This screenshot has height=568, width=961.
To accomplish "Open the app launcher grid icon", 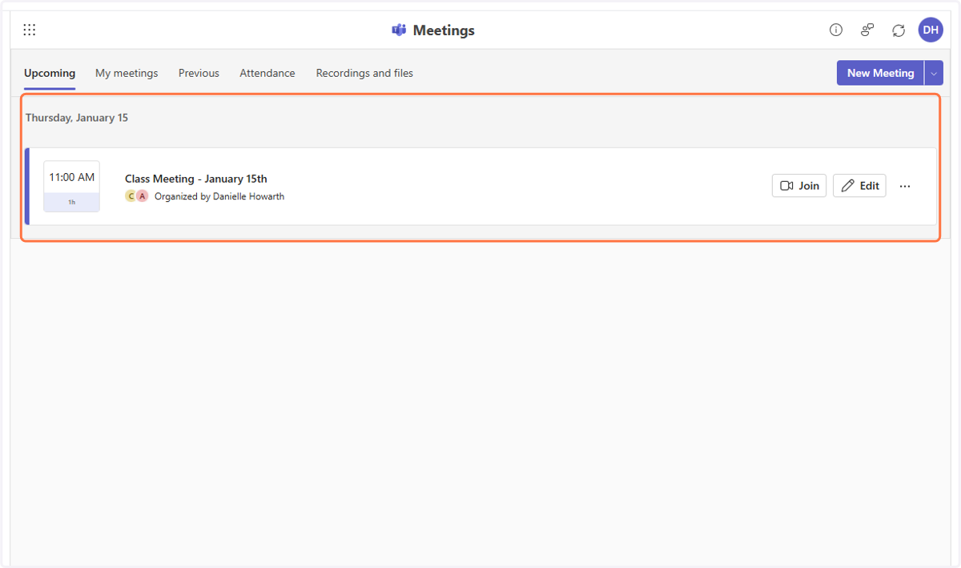I will [x=30, y=30].
